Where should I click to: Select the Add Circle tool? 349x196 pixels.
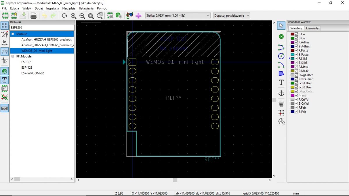click(x=281, y=56)
